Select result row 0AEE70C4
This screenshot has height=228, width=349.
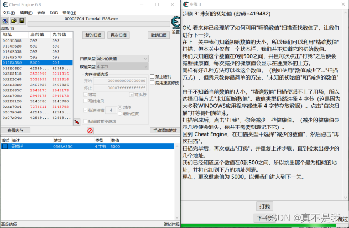pyautogui.click(x=37, y=107)
